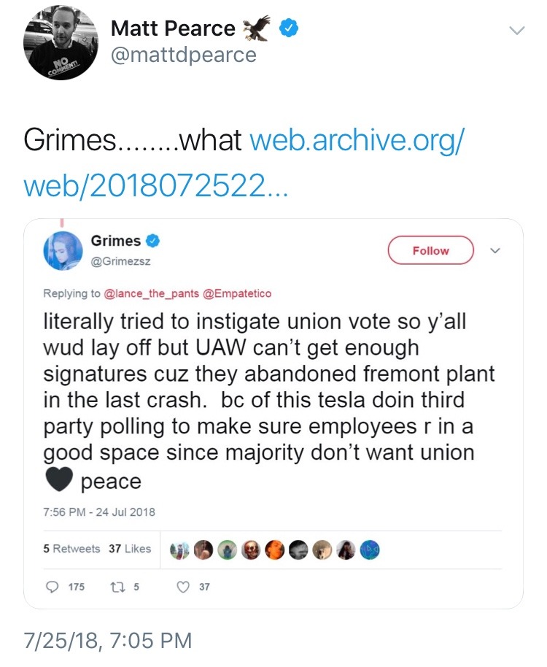Click the eagle emoji next to Matt Pearce
547x667 pixels.
257,28
